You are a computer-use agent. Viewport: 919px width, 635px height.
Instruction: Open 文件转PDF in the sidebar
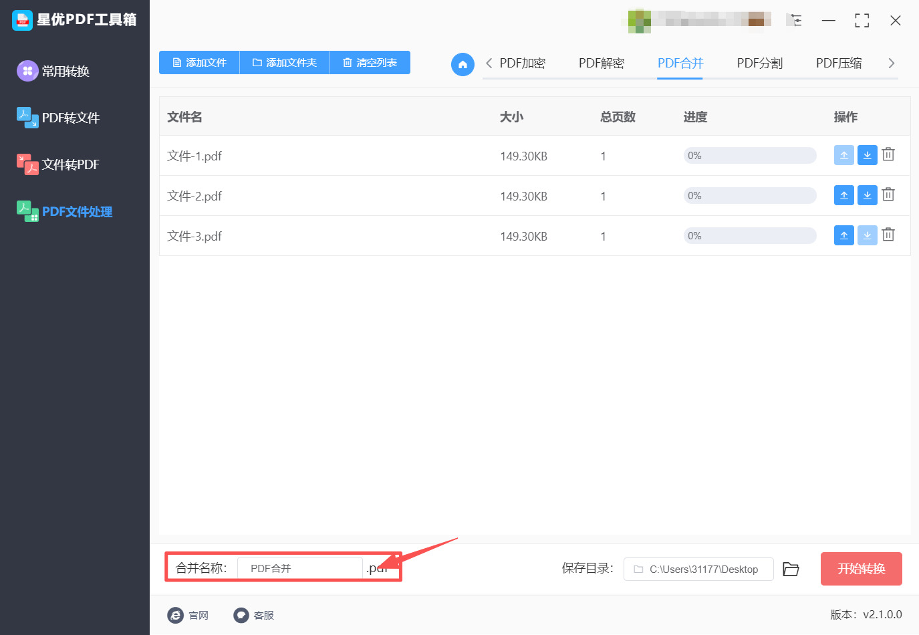(x=58, y=164)
